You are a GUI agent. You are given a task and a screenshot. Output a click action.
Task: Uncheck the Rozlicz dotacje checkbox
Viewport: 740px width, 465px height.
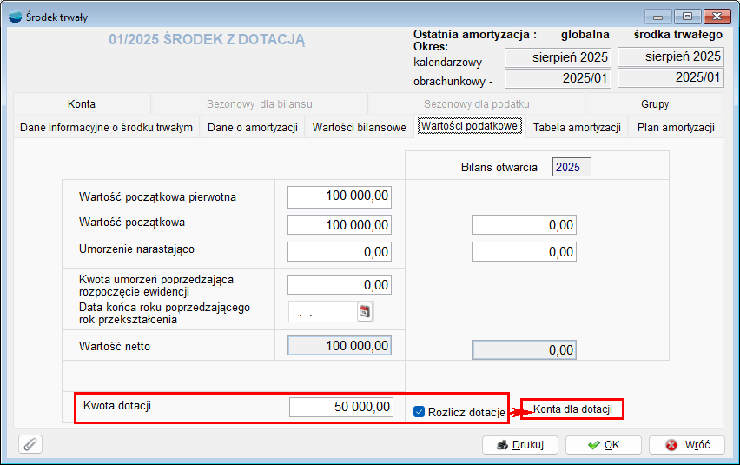(419, 412)
